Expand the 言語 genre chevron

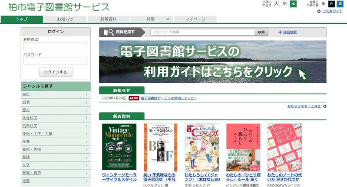[86, 158]
